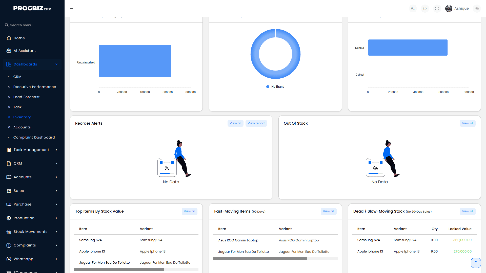This screenshot has width=486, height=273.
Task: Click the scroll-to-top arrow button
Action: coord(476,263)
